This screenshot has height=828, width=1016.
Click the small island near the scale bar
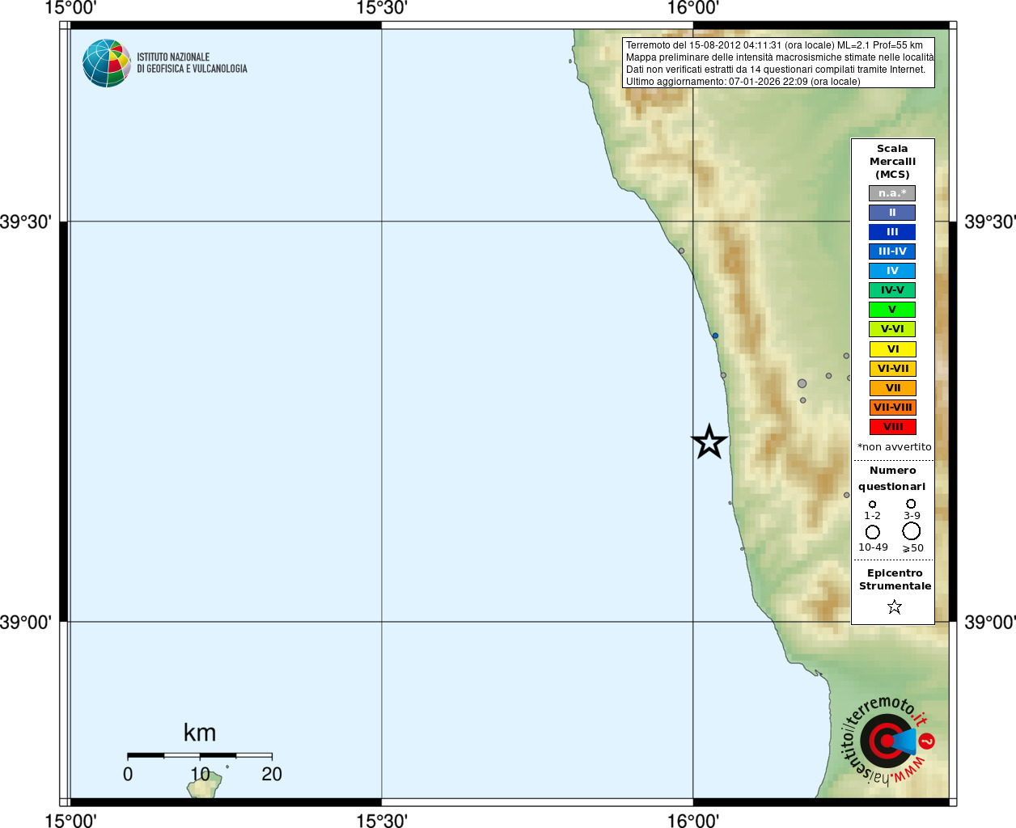205,785
